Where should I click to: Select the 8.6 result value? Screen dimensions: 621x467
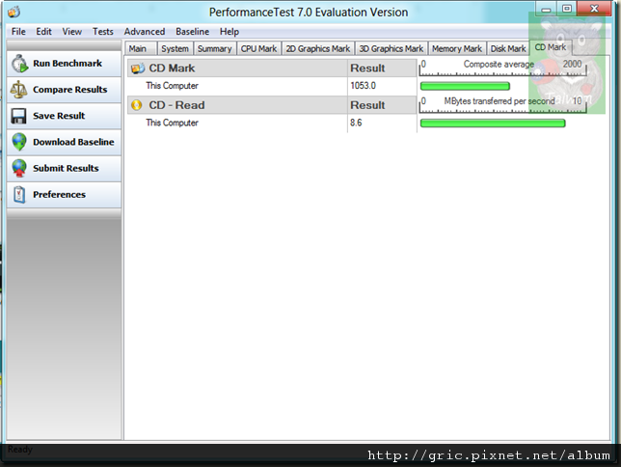click(356, 123)
